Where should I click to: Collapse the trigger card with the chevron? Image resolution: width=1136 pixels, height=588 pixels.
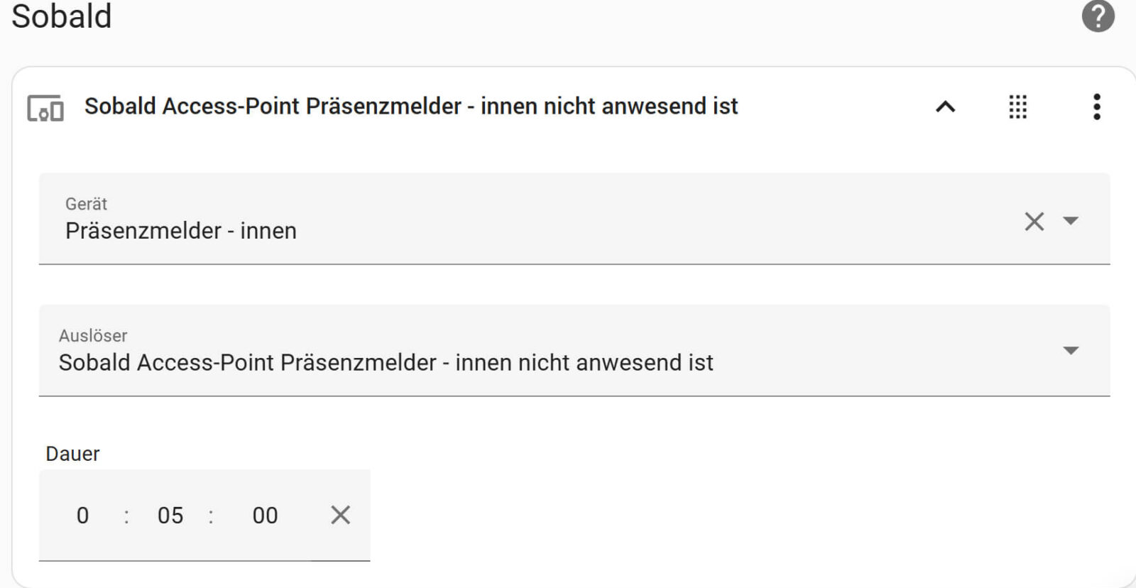pyautogui.click(x=944, y=107)
